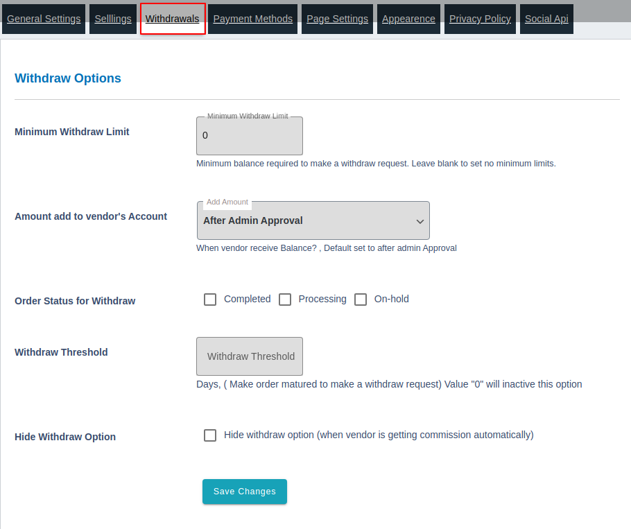Screen dimensions: 631x529
Task: Go to the Appearence tab
Action: (x=408, y=19)
